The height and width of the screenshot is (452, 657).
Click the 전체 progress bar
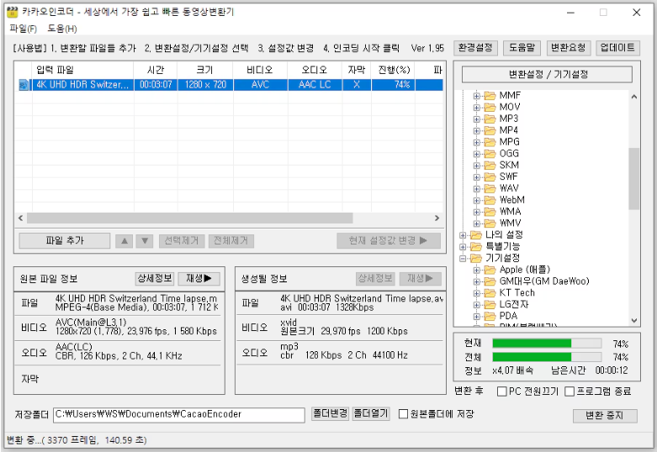(548, 357)
